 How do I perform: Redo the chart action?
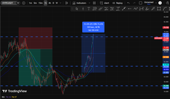click(x=134, y=3)
